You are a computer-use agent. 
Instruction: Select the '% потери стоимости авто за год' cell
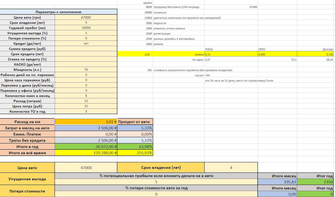click(156, 188)
